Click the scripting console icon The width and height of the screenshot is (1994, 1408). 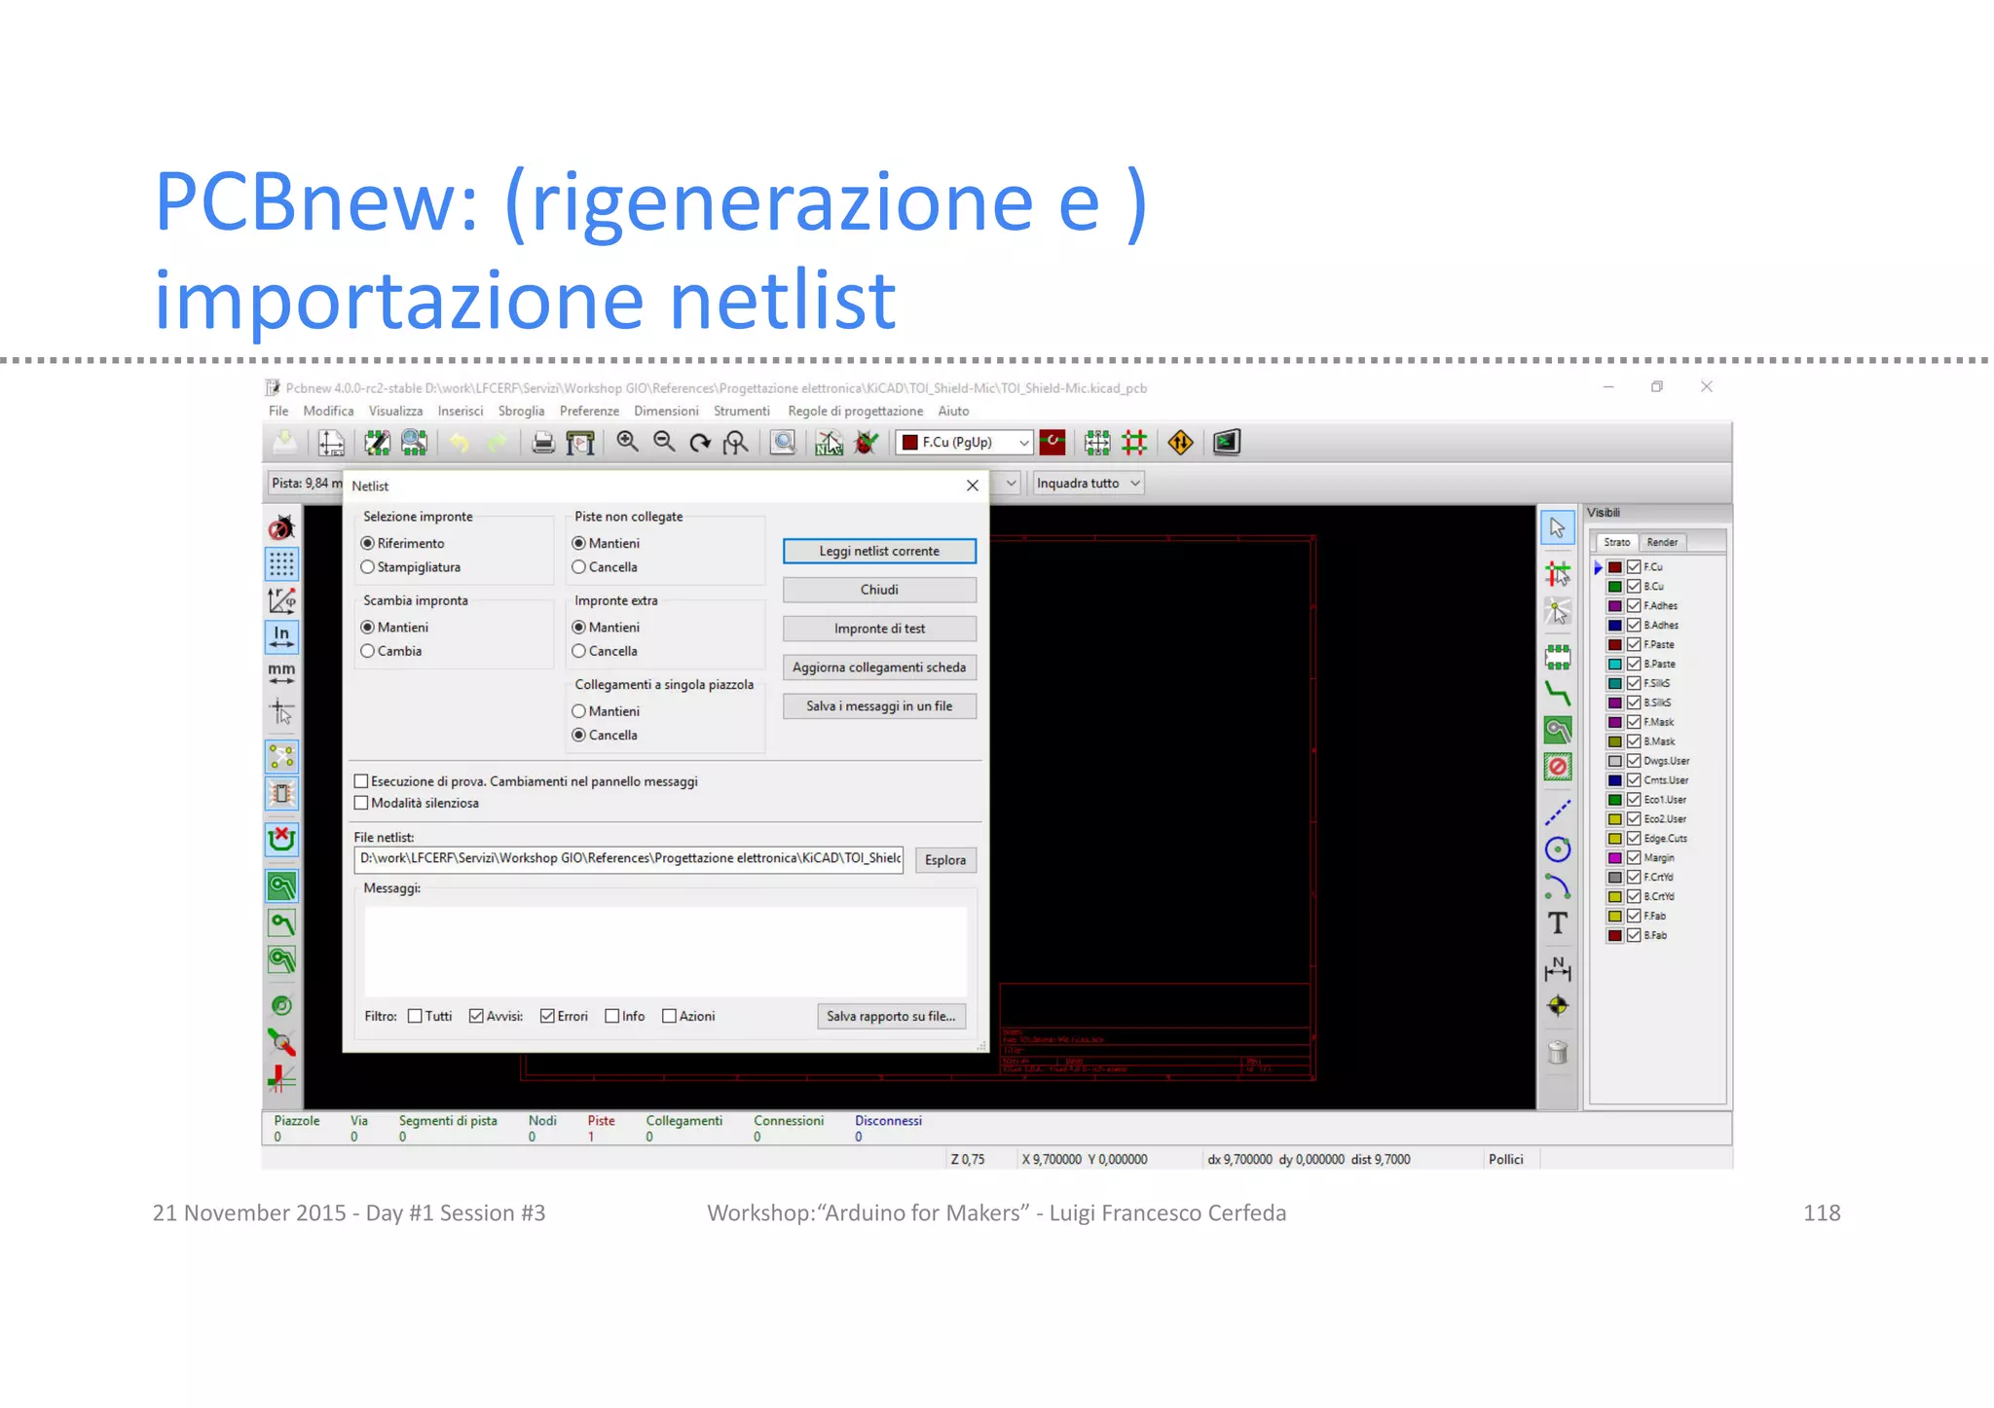[1227, 443]
